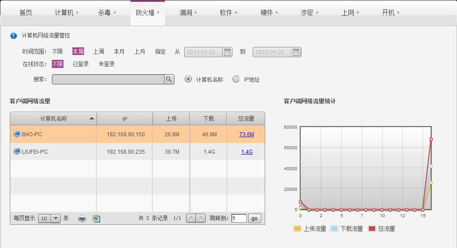Select 不限 for online status
This screenshot has width=457, height=248.
tap(57, 64)
